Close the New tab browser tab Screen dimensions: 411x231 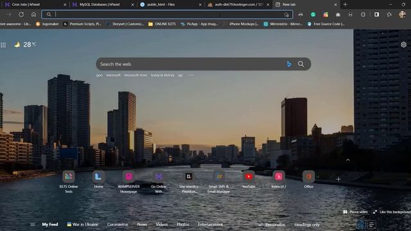click(335, 4)
